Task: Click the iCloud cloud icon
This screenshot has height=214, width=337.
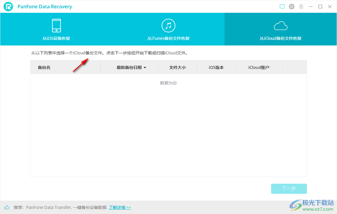Action: click(x=280, y=26)
